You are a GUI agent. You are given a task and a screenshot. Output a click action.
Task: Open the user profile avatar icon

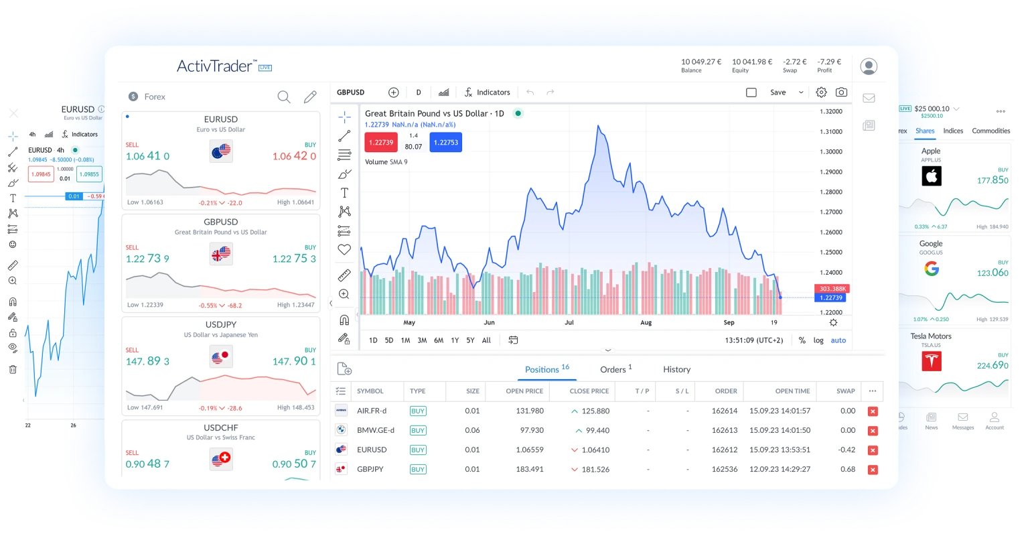click(x=869, y=66)
